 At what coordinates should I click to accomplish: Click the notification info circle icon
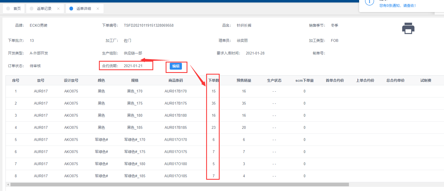coord(369,2)
